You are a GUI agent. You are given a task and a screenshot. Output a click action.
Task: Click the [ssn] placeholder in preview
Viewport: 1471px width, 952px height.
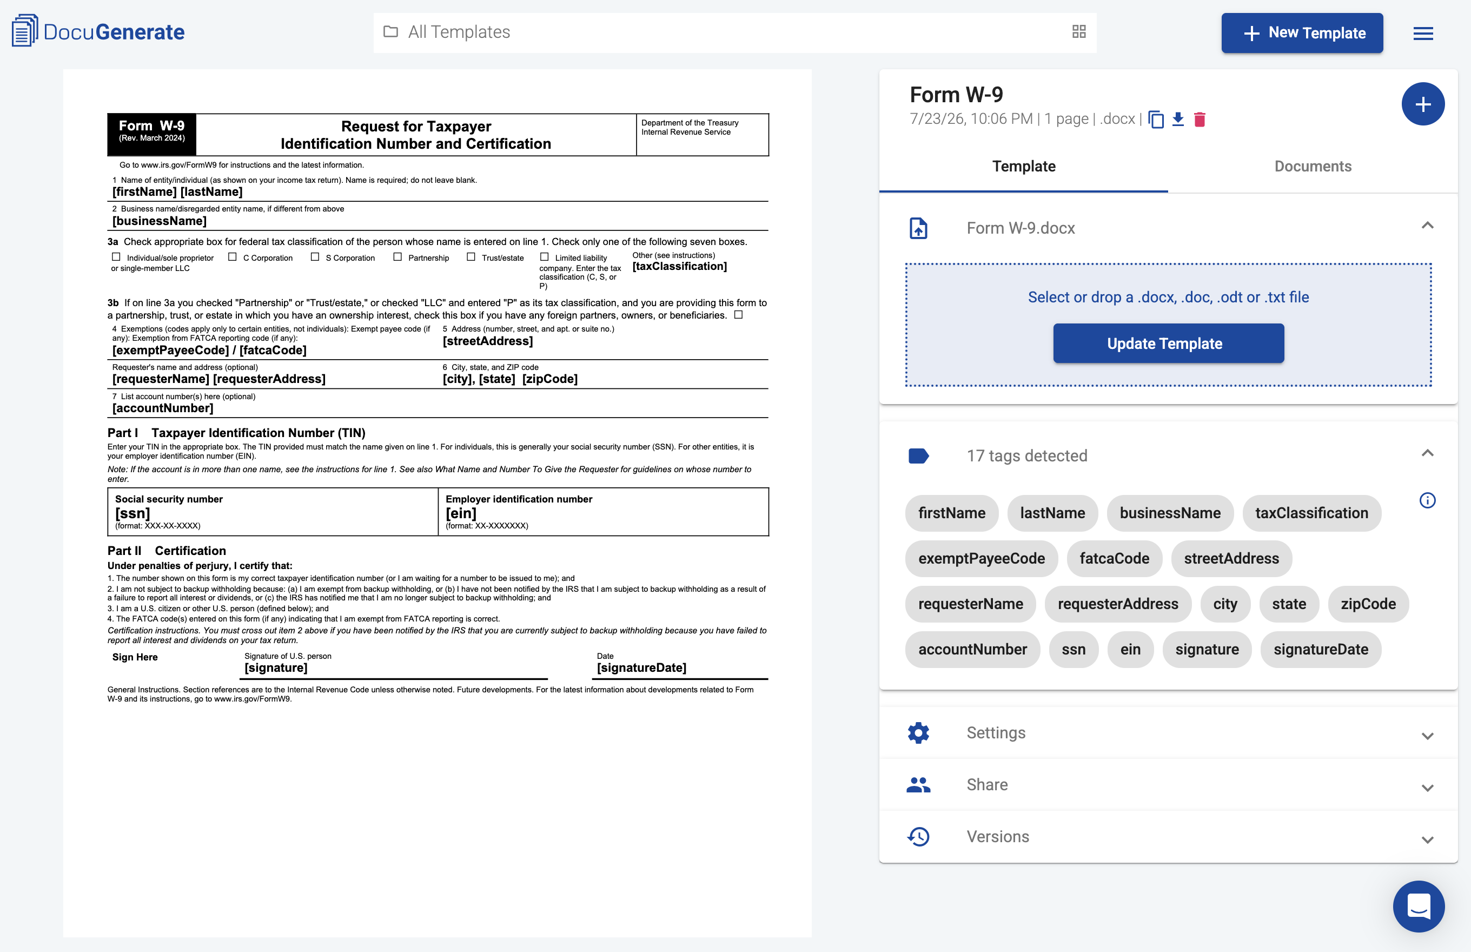point(132,513)
